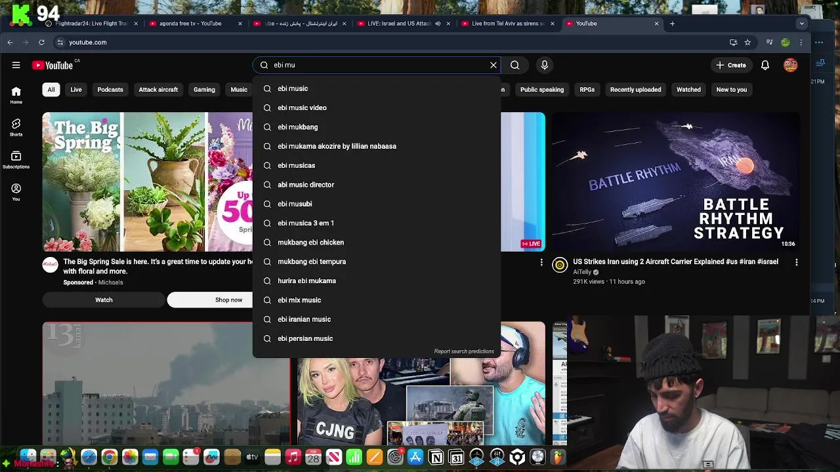840x472 pixels.
Task: Go to Home in the sidebar
Action: pos(16,95)
